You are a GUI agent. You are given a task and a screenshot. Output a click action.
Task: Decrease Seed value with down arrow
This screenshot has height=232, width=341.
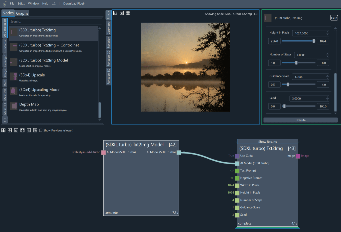click(327, 100)
